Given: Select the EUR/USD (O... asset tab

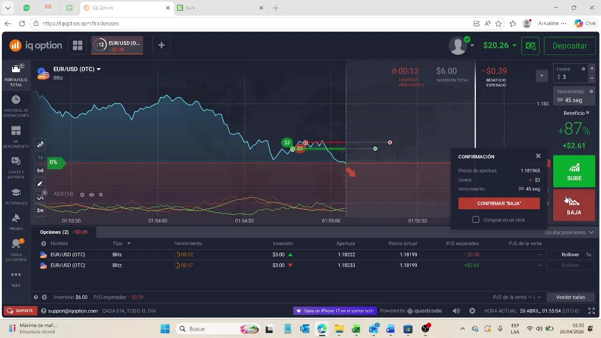Looking at the screenshot, I should click(x=117, y=46).
